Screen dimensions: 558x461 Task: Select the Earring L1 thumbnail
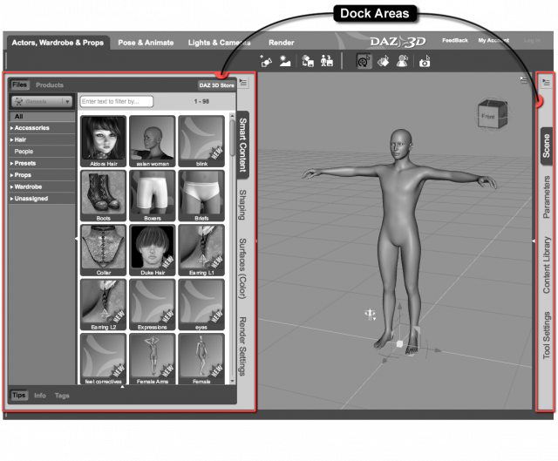click(201, 250)
